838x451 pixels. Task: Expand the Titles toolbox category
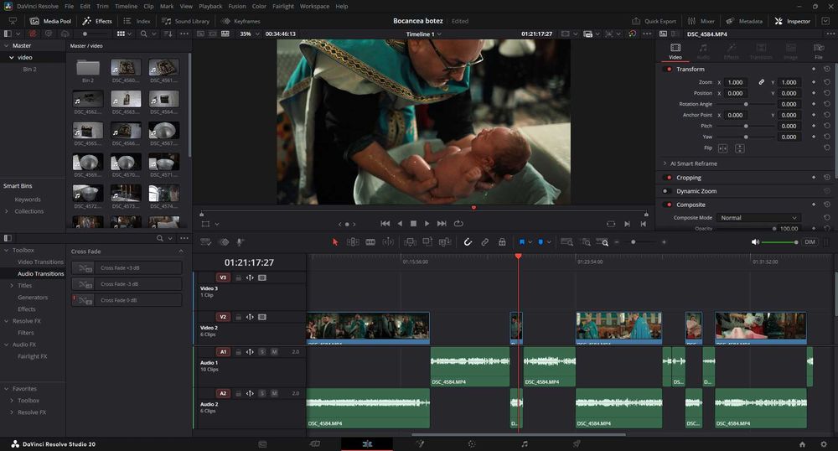tap(12, 285)
